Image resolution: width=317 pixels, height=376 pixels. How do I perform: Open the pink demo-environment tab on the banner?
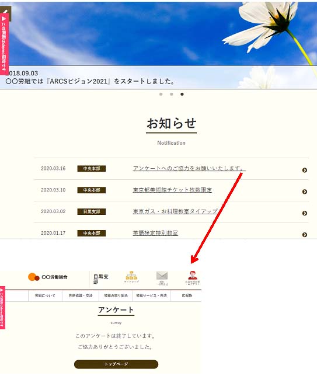[4, 44]
